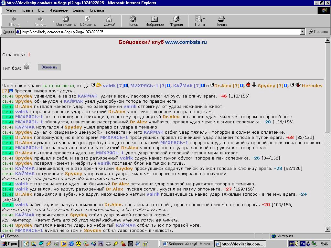Click the red hand clan icon before Hercules
The height and width of the screenshot is (248, 331).
pyautogui.click(x=298, y=85)
